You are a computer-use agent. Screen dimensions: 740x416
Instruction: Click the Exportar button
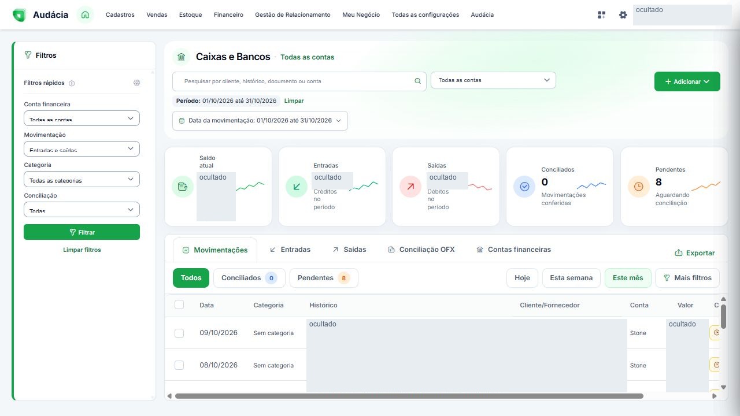(695, 253)
